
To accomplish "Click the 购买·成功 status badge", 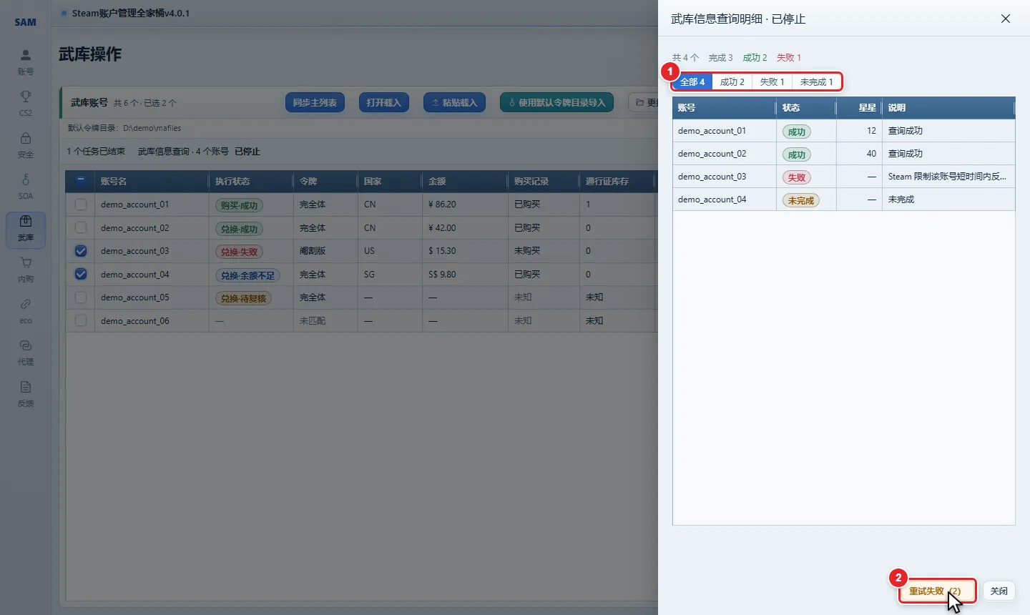I will (x=239, y=206).
